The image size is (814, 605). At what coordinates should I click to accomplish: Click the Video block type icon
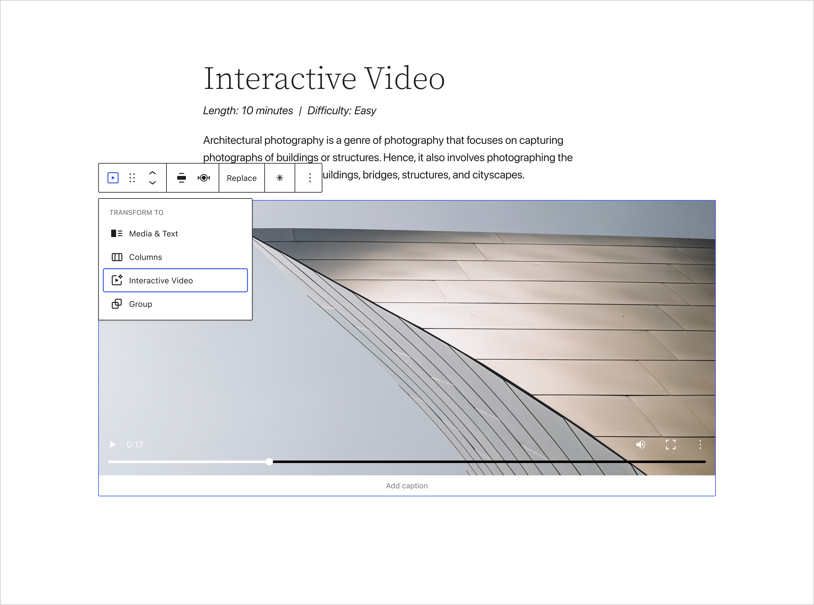click(112, 178)
